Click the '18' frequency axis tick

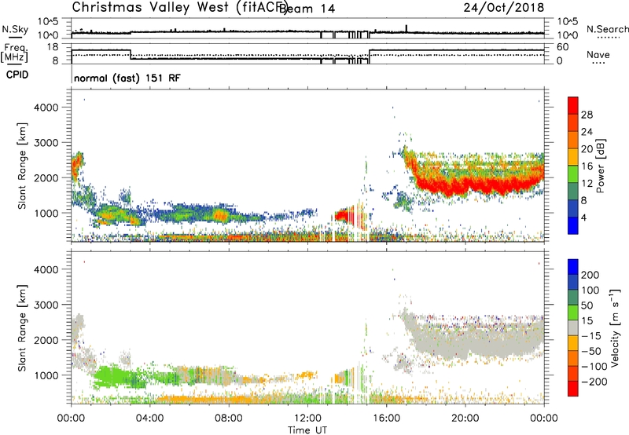click(53, 47)
